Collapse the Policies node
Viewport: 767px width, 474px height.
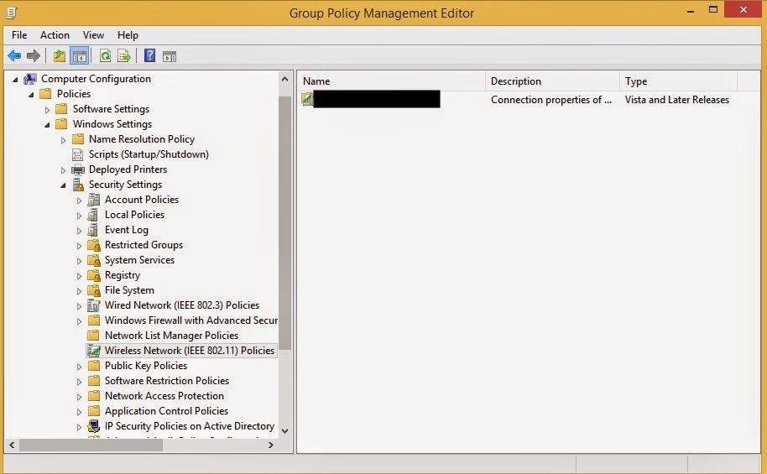[31, 95]
